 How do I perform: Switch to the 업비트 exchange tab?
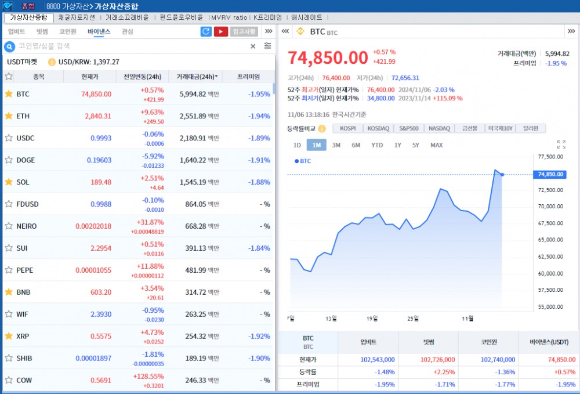pyautogui.click(x=16, y=31)
